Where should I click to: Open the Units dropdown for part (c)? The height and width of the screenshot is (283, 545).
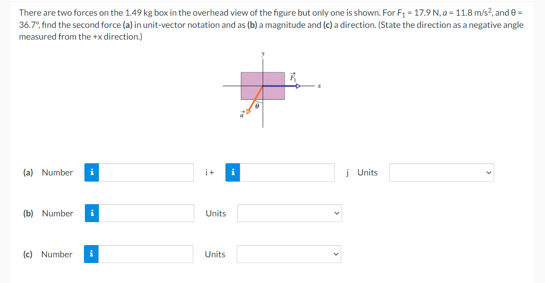[288, 254]
